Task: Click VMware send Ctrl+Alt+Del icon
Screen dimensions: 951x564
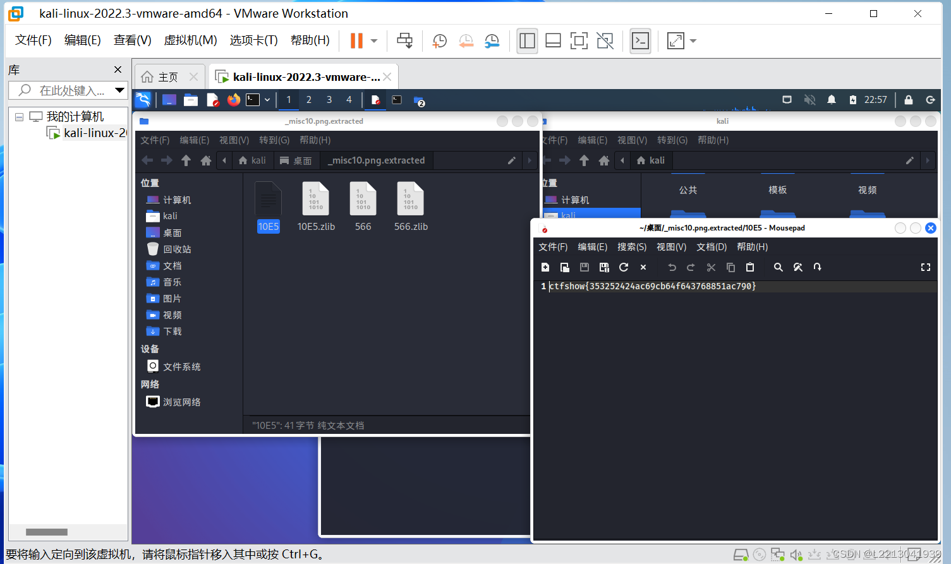Action: pos(404,41)
